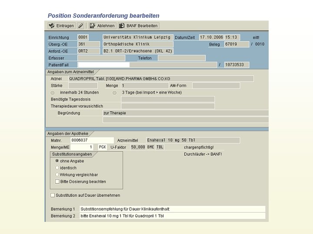The height and width of the screenshot is (234, 313).
Task: Click the 'Angaben der Apotheke' section tab
Action: [x=68, y=133]
